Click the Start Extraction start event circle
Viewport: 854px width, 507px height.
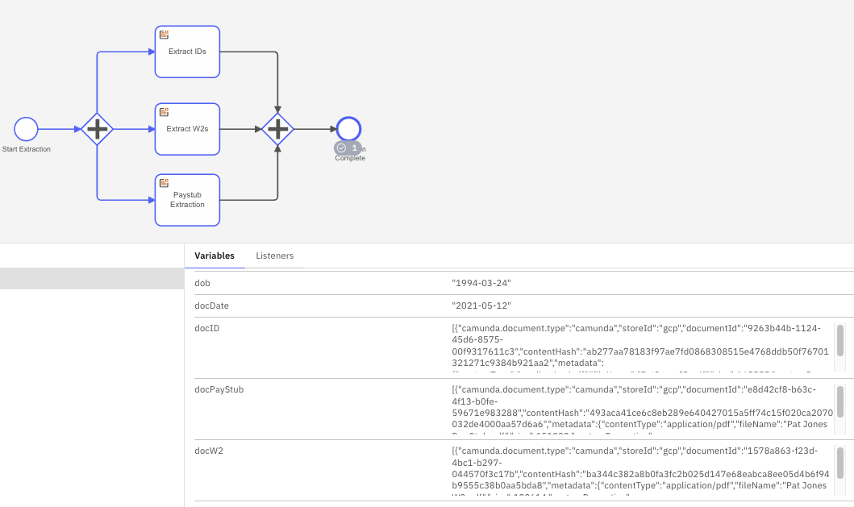(x=25, y=129)
